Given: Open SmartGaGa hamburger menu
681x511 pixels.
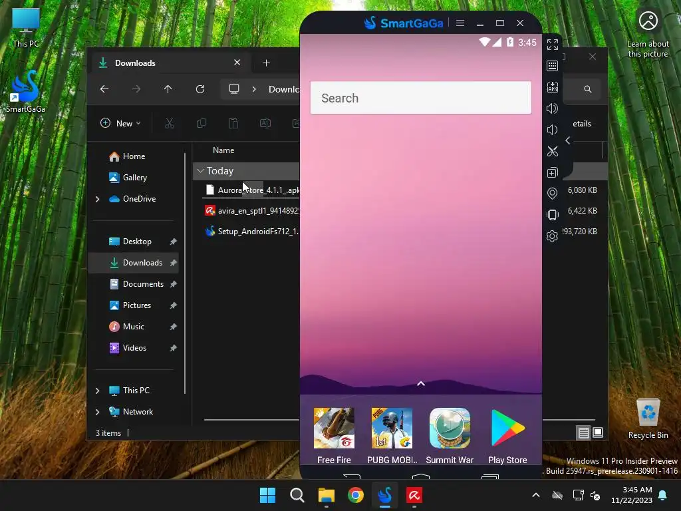Looking at the screenshot, I should point(460,23).
